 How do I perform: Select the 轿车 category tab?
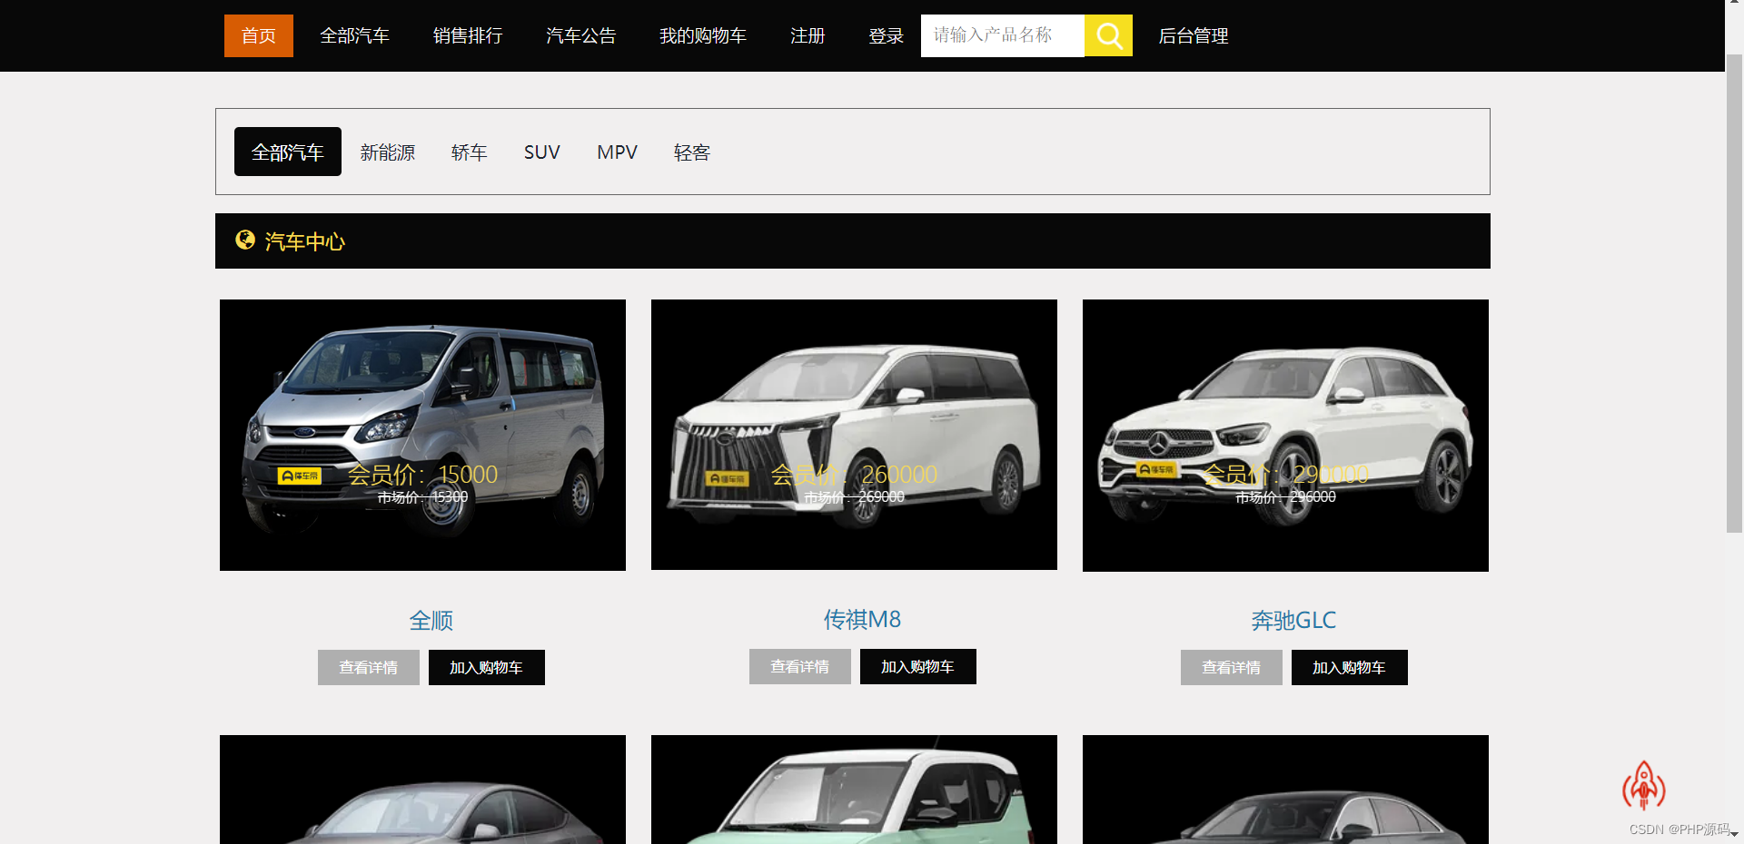tap(470, 152)
